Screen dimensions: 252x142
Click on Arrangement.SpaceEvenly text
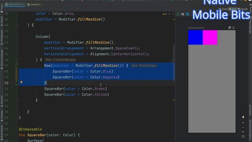[115, 48]
